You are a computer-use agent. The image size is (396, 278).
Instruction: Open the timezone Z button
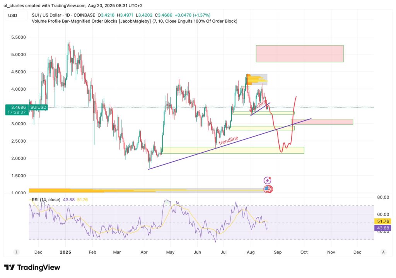click(17, 252)
